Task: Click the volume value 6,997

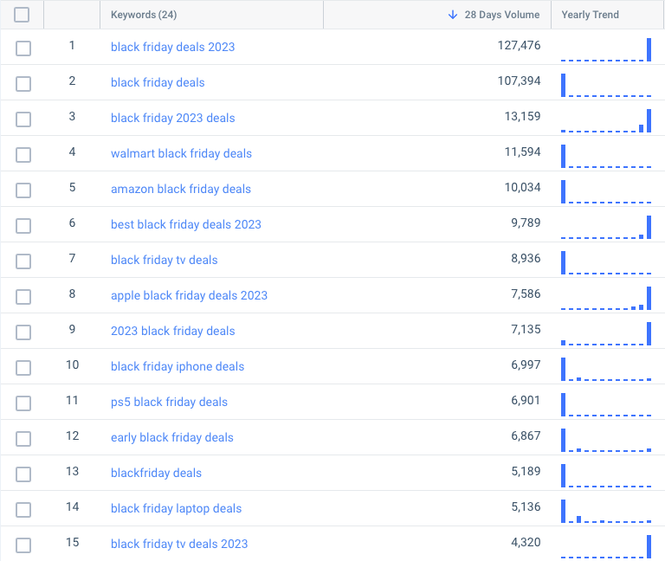Action: tap(526, 364)
